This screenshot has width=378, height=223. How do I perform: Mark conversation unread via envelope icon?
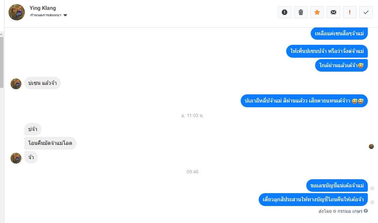(333, 12)
